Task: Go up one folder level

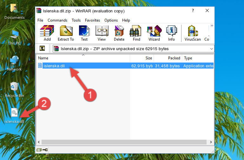Action: pyautogui.click(x=42, y=48)
